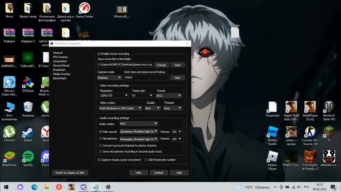Open the TLauncher desktop icon

click(272, 109)
